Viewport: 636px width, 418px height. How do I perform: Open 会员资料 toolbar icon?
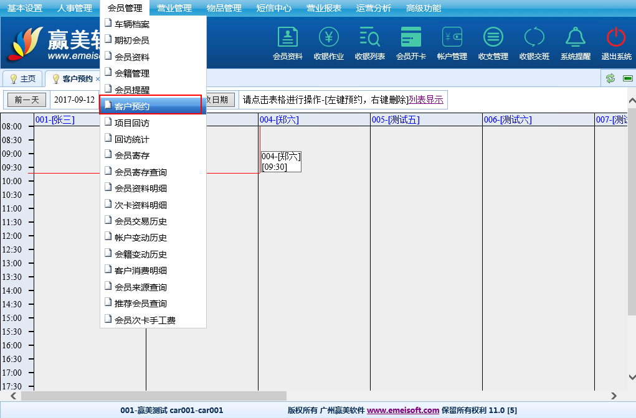[287, 39]
